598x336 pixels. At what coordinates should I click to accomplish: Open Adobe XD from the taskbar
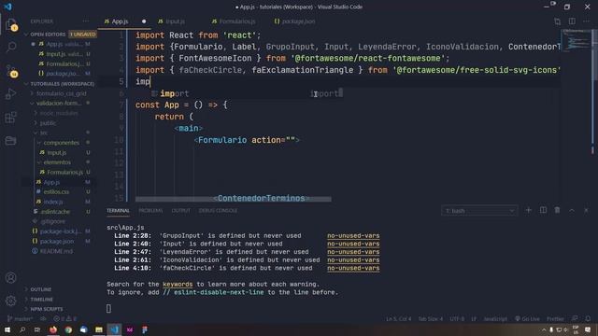point(130,329)
